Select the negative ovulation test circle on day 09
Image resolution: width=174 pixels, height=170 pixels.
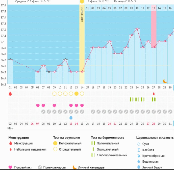point(54,94)
